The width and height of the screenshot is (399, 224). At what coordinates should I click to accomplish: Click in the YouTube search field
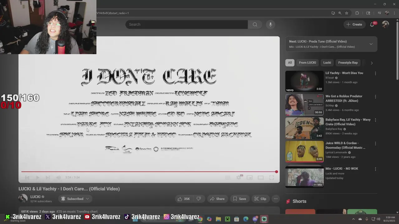[186, 25]
